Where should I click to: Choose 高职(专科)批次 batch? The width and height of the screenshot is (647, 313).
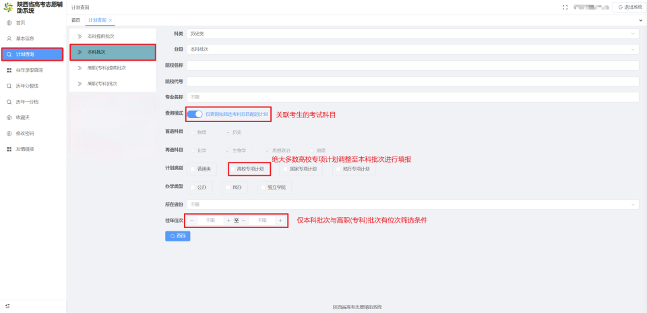pos(113,84)
